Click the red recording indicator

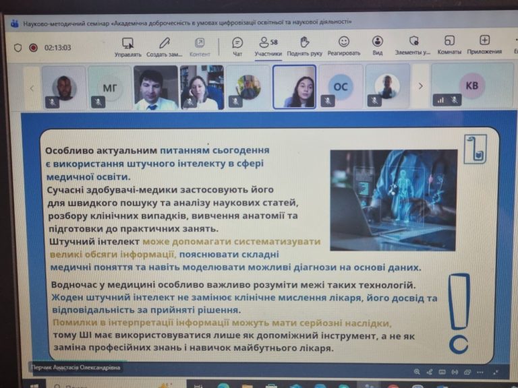tap(33, 48)
